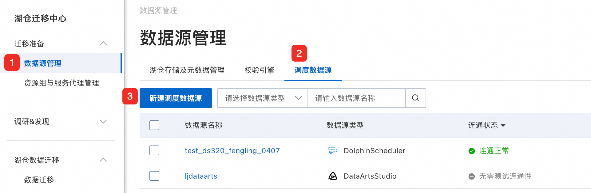Open 数据迁移 in the sidebar
591x193 pixels.
39,180
